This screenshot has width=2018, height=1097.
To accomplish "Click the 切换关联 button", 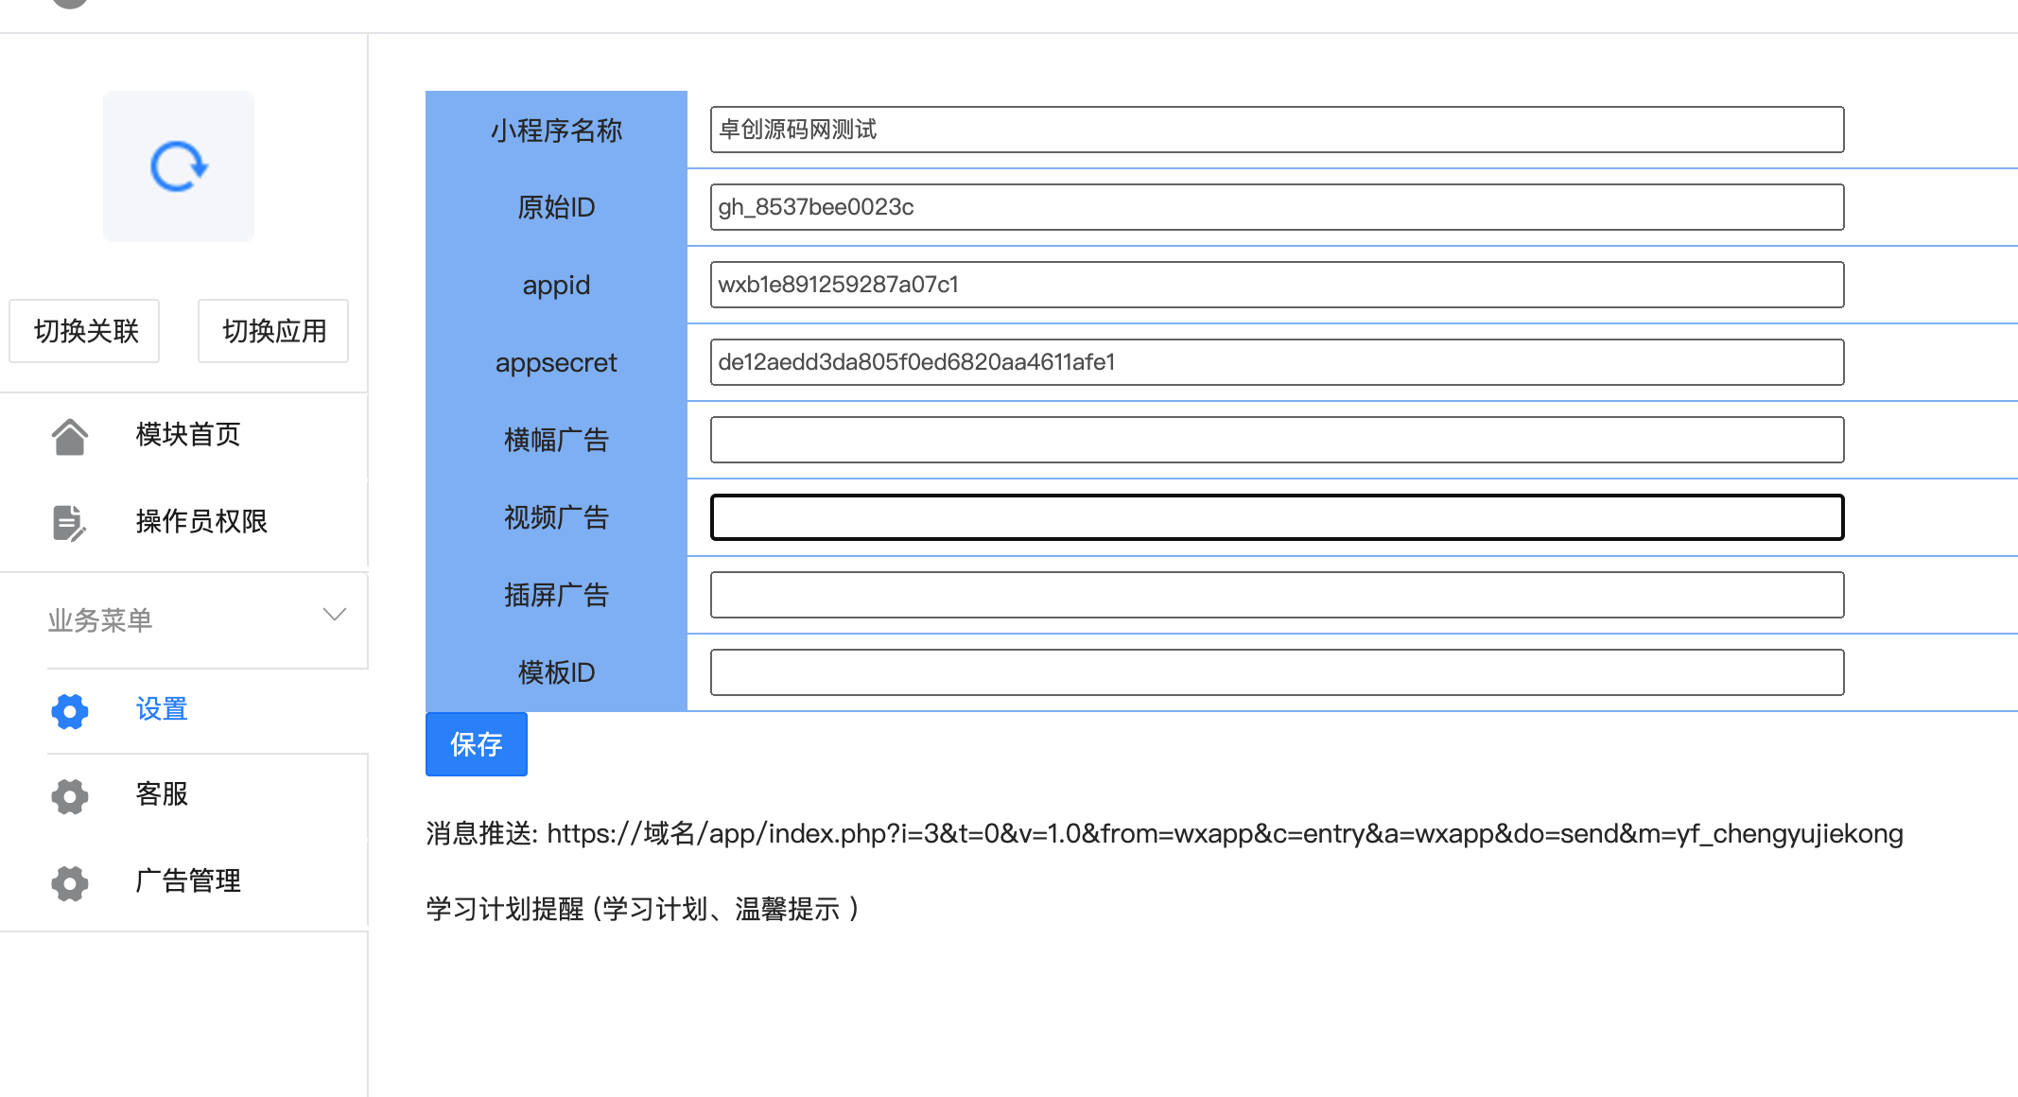I will 84,331.
